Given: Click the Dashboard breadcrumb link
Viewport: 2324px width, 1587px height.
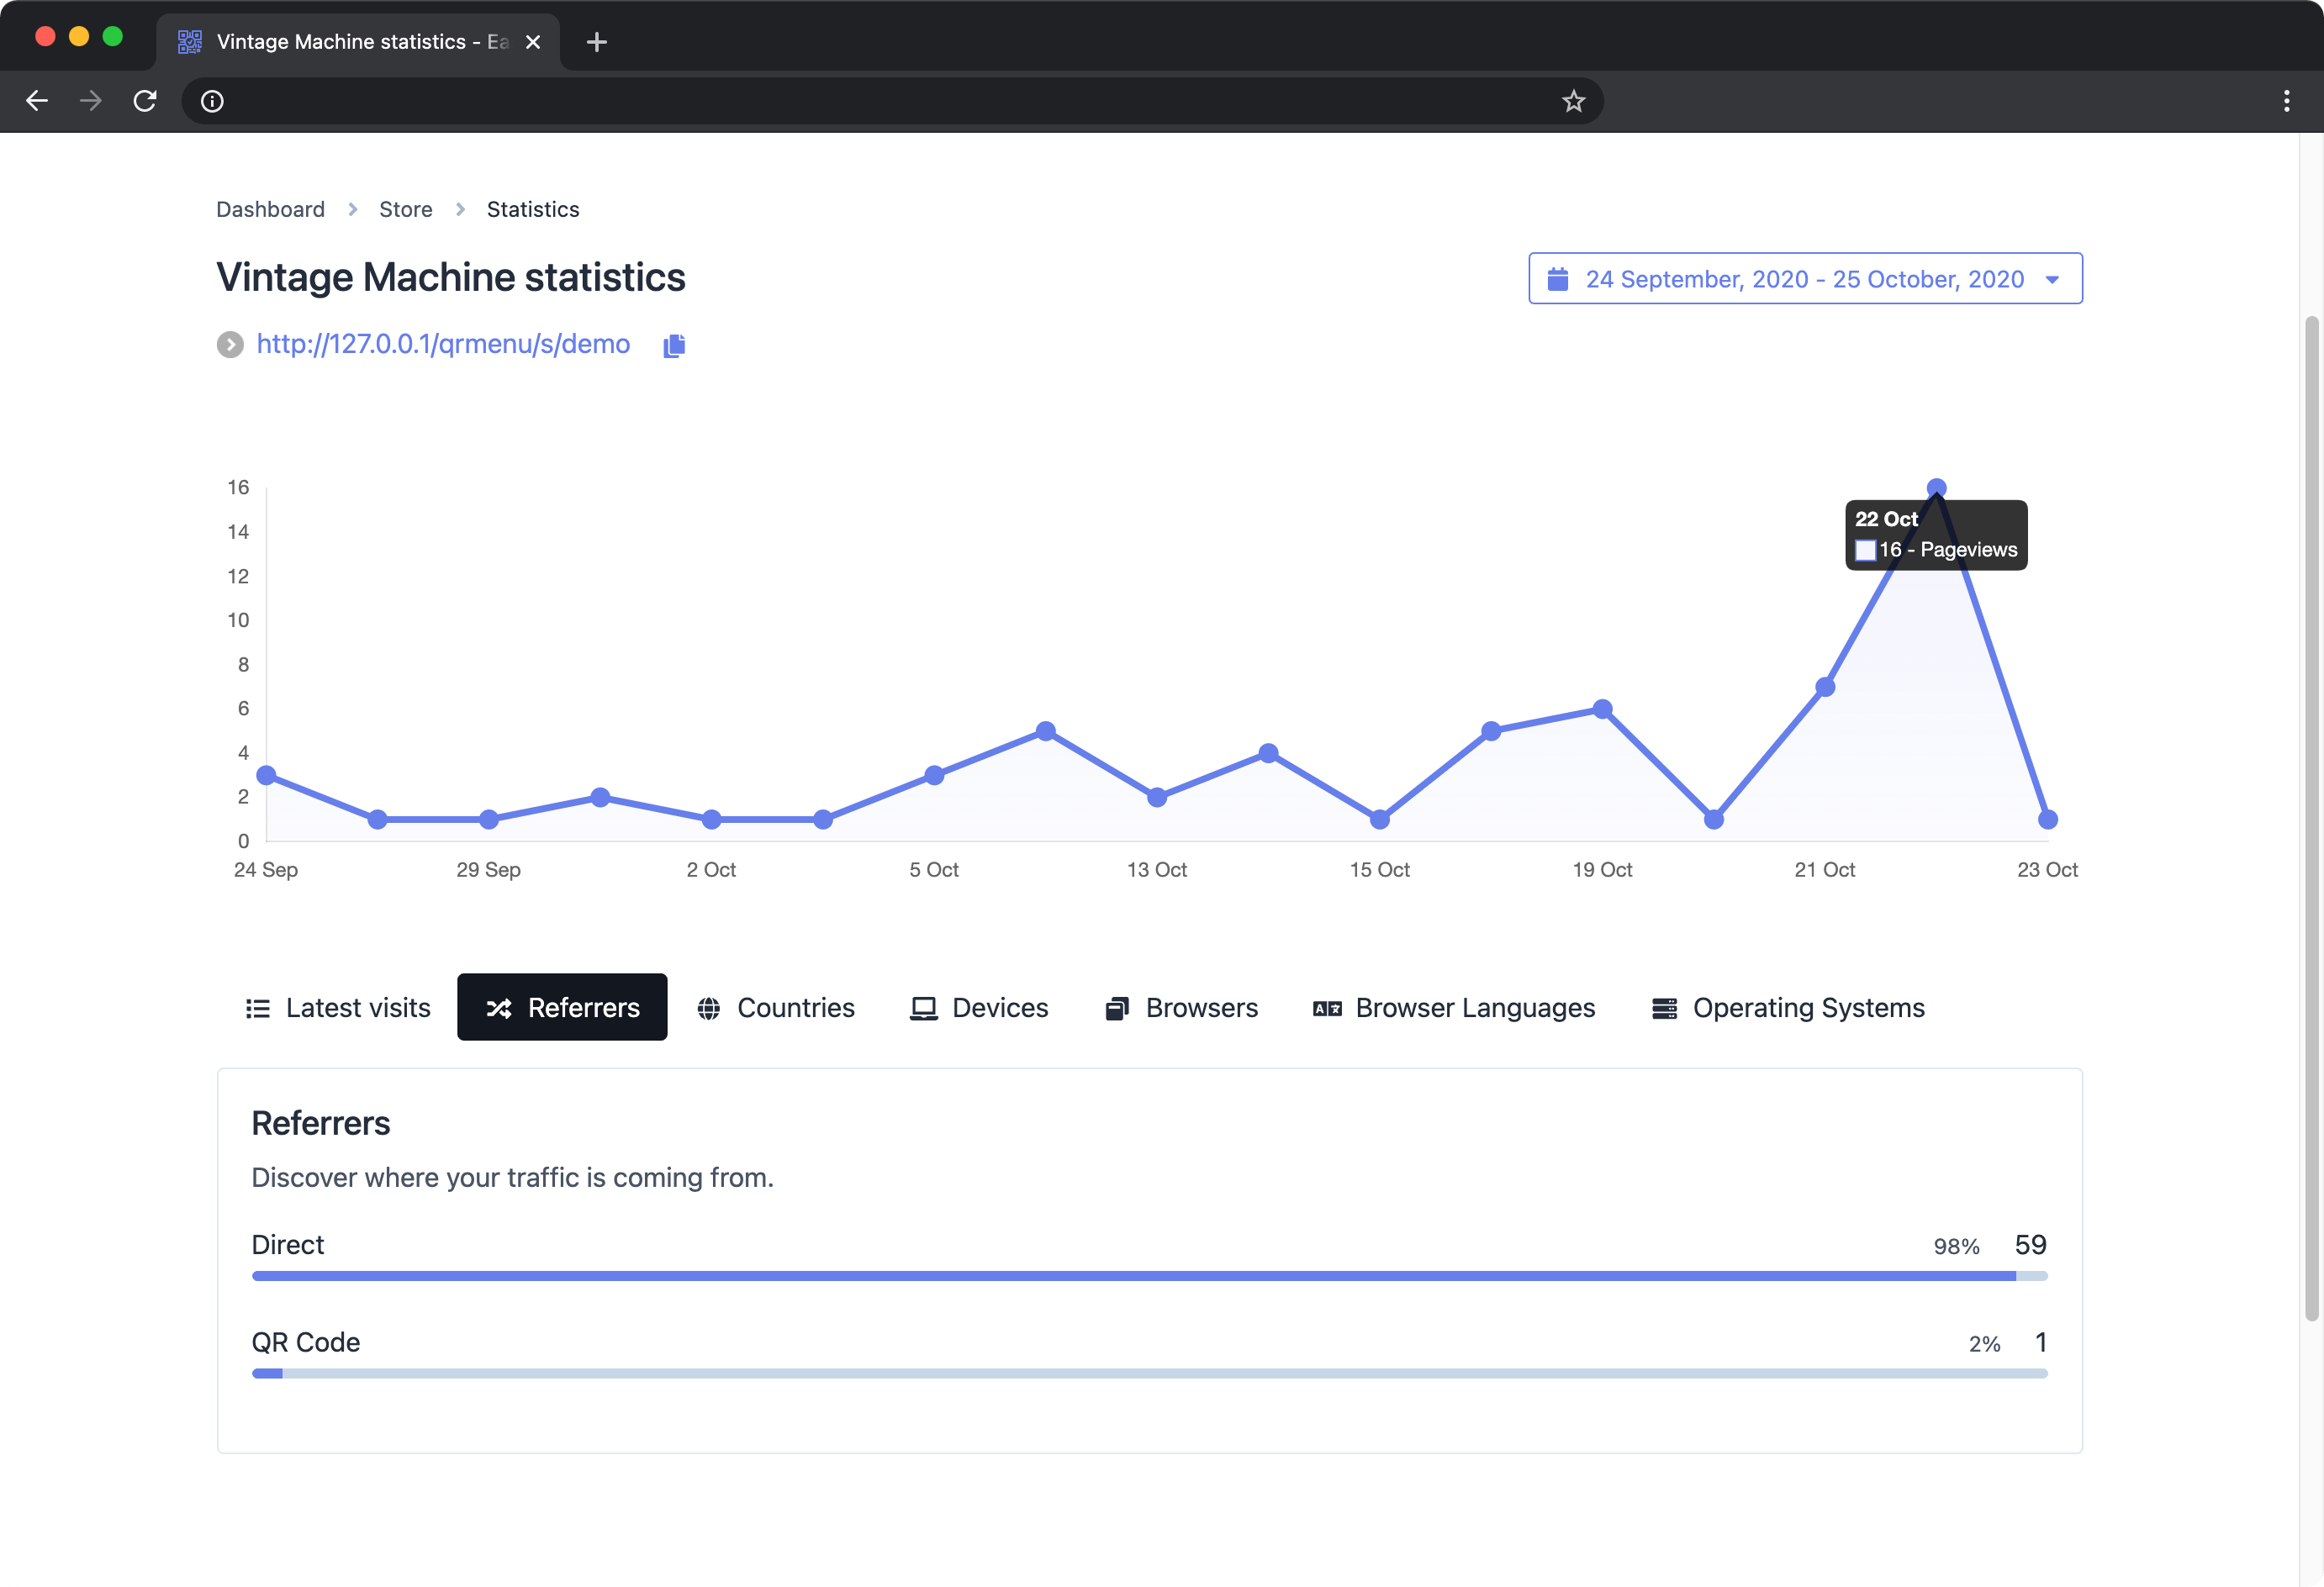Looking at the screenshot, I should click(270, 208).
